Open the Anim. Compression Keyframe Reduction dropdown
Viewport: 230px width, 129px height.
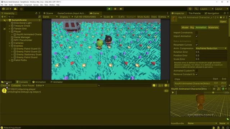click(x=211, y=48)
